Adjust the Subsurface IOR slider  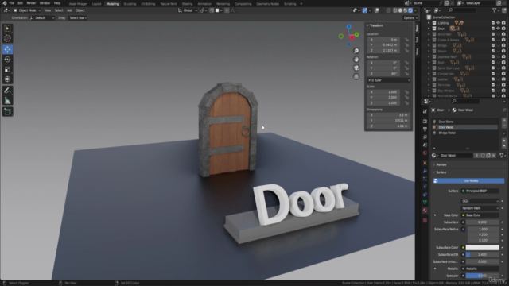pos(483,254)
